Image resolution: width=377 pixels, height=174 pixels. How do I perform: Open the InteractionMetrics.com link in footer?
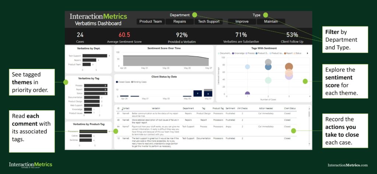[x=348, y=165]
